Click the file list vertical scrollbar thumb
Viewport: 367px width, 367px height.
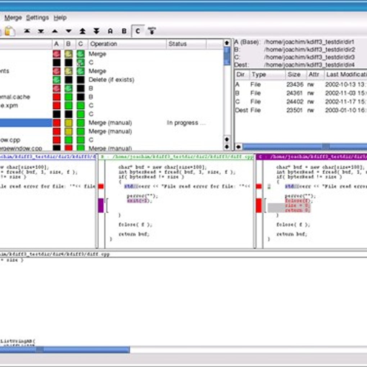227,56
